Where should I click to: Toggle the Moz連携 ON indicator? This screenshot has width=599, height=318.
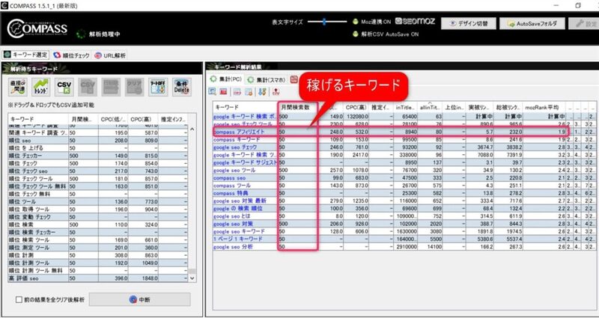pyautogui.click(x=356, y=22)
